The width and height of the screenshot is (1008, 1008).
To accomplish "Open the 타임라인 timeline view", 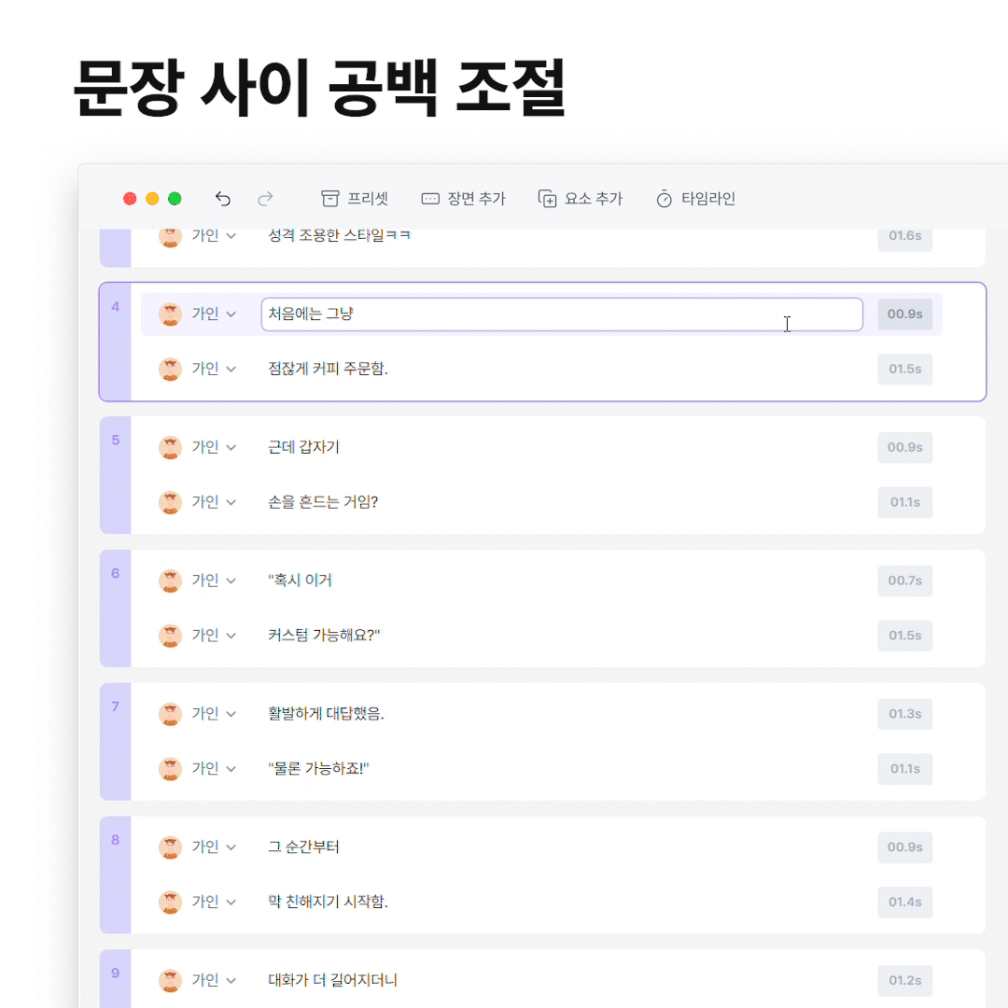I will click(x=696, y=199).
